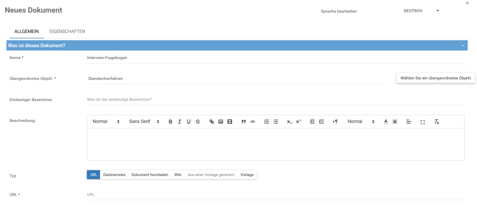Open the text color picker
The width and height of the screenshot is (477, 207).
pos(386,122)
